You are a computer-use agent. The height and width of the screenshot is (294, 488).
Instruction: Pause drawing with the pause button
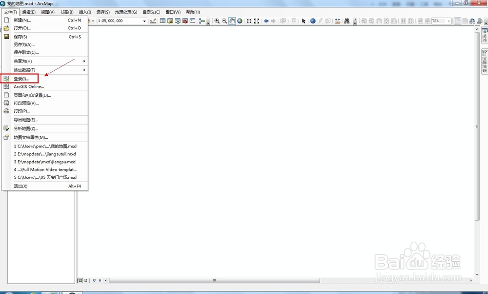[x=100, y=280]
